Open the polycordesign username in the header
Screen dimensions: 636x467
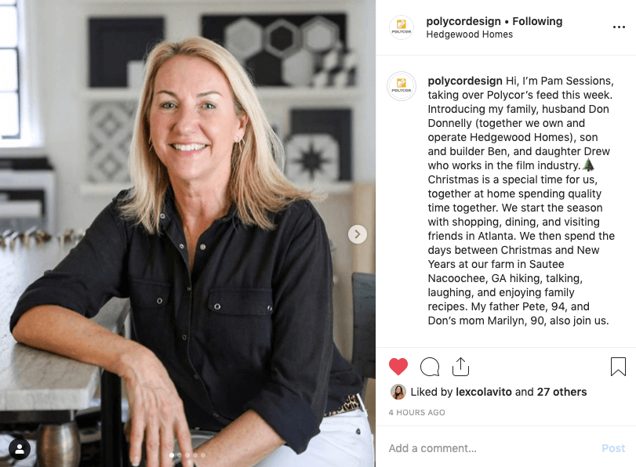coord(463,21)
